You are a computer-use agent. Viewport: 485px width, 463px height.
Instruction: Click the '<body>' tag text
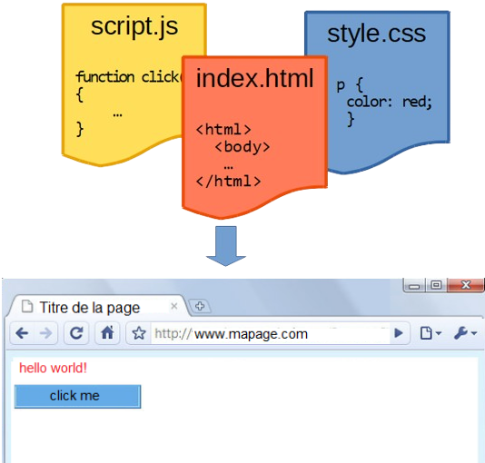[x=242, y=147]
